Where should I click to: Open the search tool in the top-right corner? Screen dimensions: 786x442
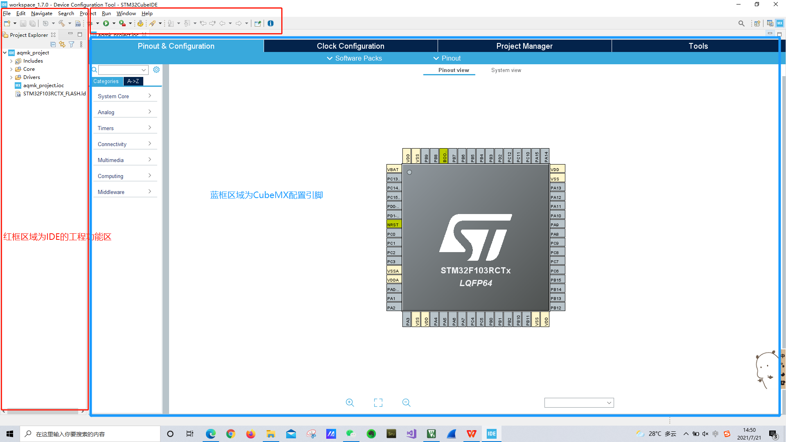click(x=741, y=23)
